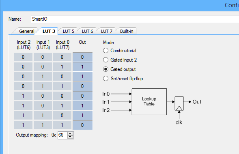
Task: Toggle Out cell for inputs 1 0 1
Action: (x=82, y=106)
